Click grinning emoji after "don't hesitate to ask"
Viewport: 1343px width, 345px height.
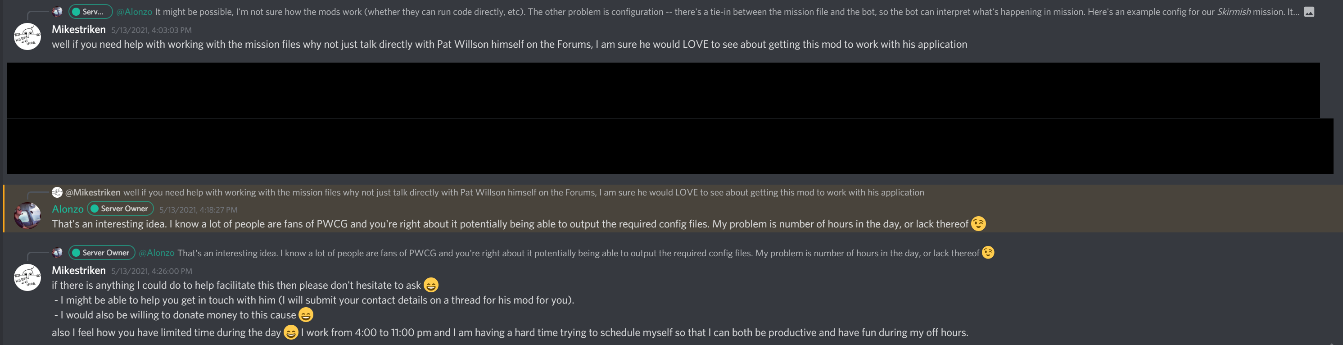431,286
